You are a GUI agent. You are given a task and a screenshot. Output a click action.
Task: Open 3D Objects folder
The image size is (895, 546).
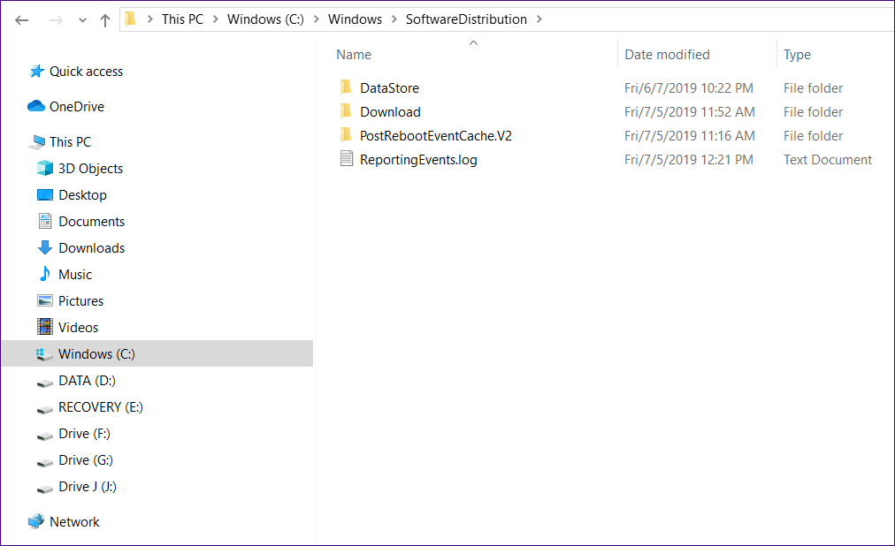91,169
